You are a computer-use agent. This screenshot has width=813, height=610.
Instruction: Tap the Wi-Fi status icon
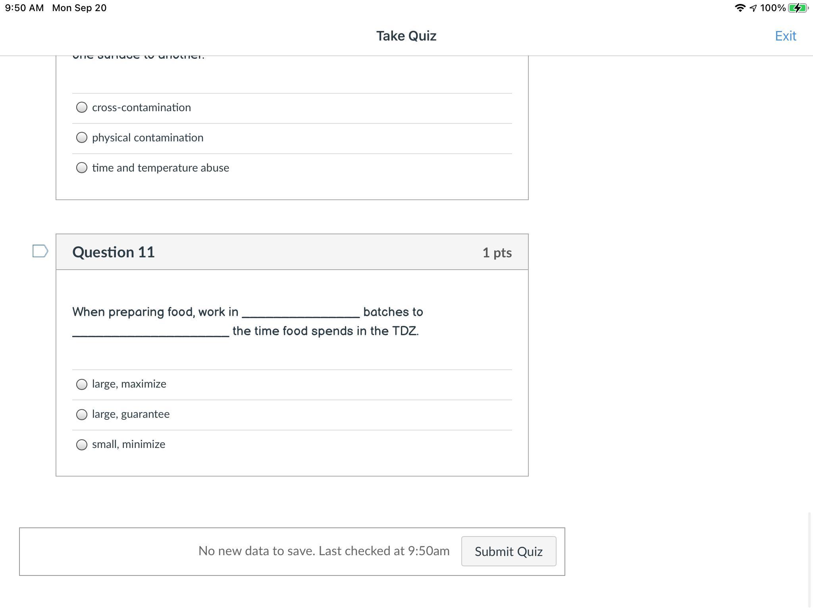(x=740, y=8)
